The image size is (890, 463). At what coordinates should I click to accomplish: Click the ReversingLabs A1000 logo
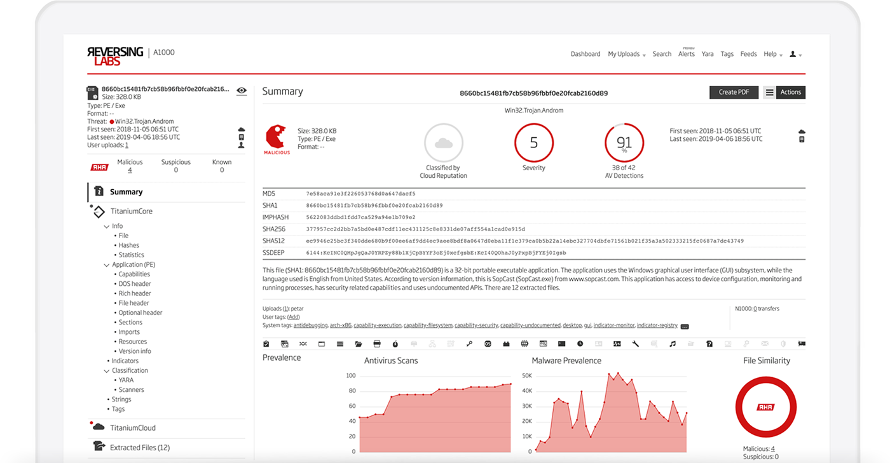click(x=130, y=55)
